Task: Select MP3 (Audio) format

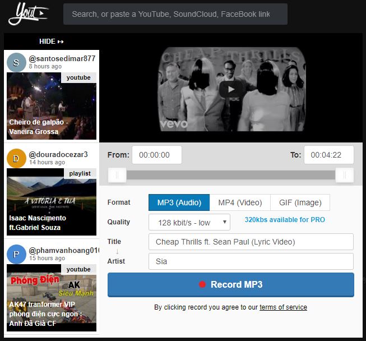Action: coord(179,202)
